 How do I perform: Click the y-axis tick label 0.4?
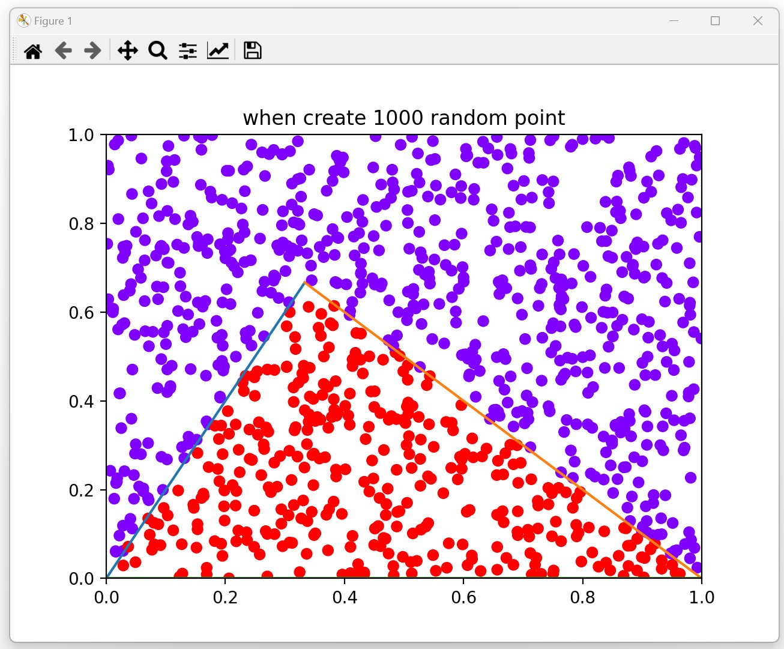click(82, 401)
